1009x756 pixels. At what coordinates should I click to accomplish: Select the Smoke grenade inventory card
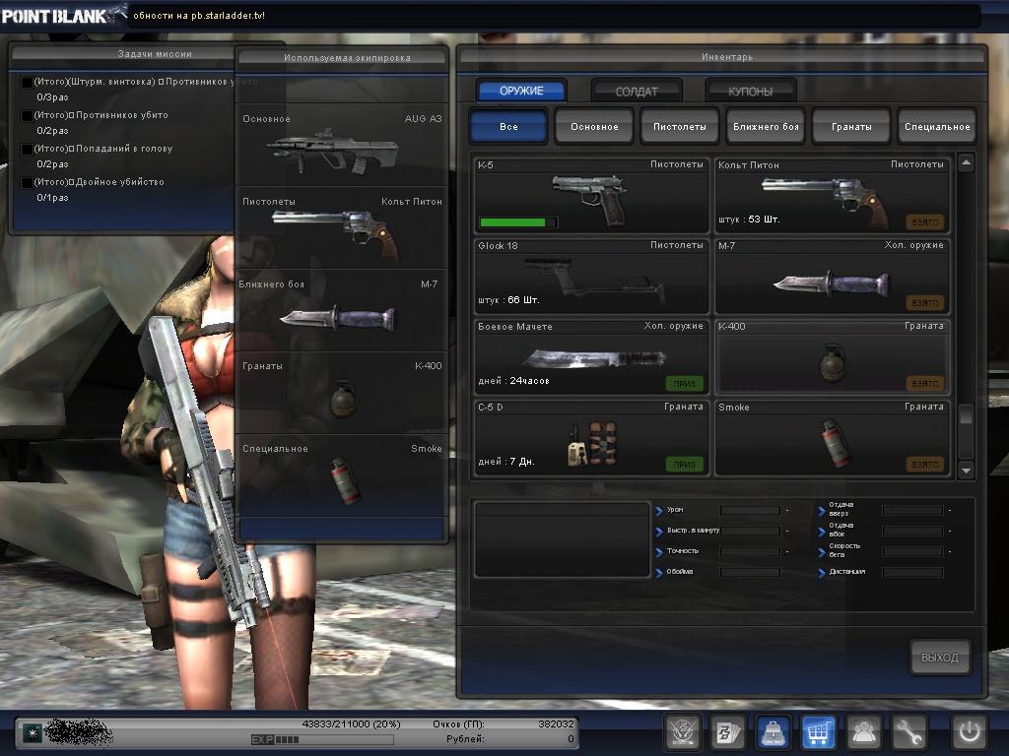(x=832, y=438)
